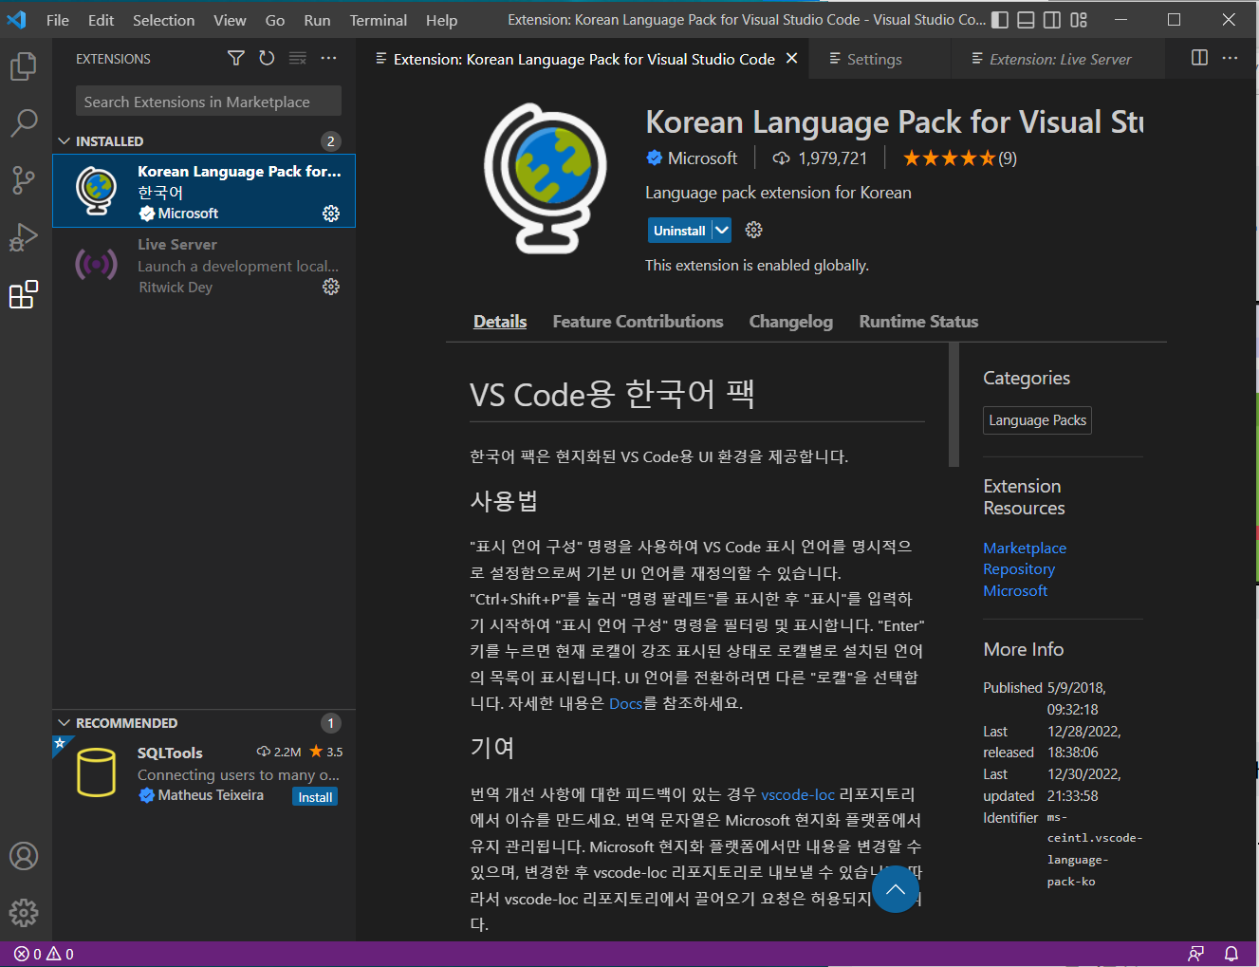Refresh the extensions list
Screen dimensions: 1259x967
point(267,59)
